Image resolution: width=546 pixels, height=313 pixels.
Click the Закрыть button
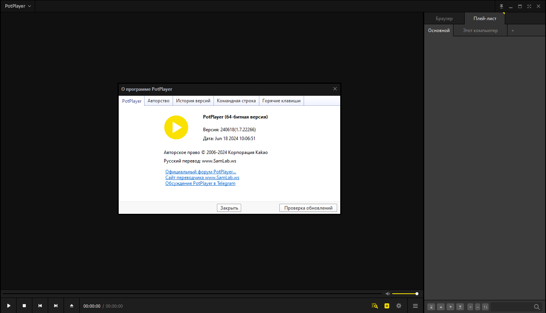pyautogui.click(x=229, y=208)
